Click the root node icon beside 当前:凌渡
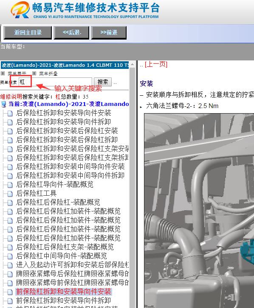 click(3, 104)
